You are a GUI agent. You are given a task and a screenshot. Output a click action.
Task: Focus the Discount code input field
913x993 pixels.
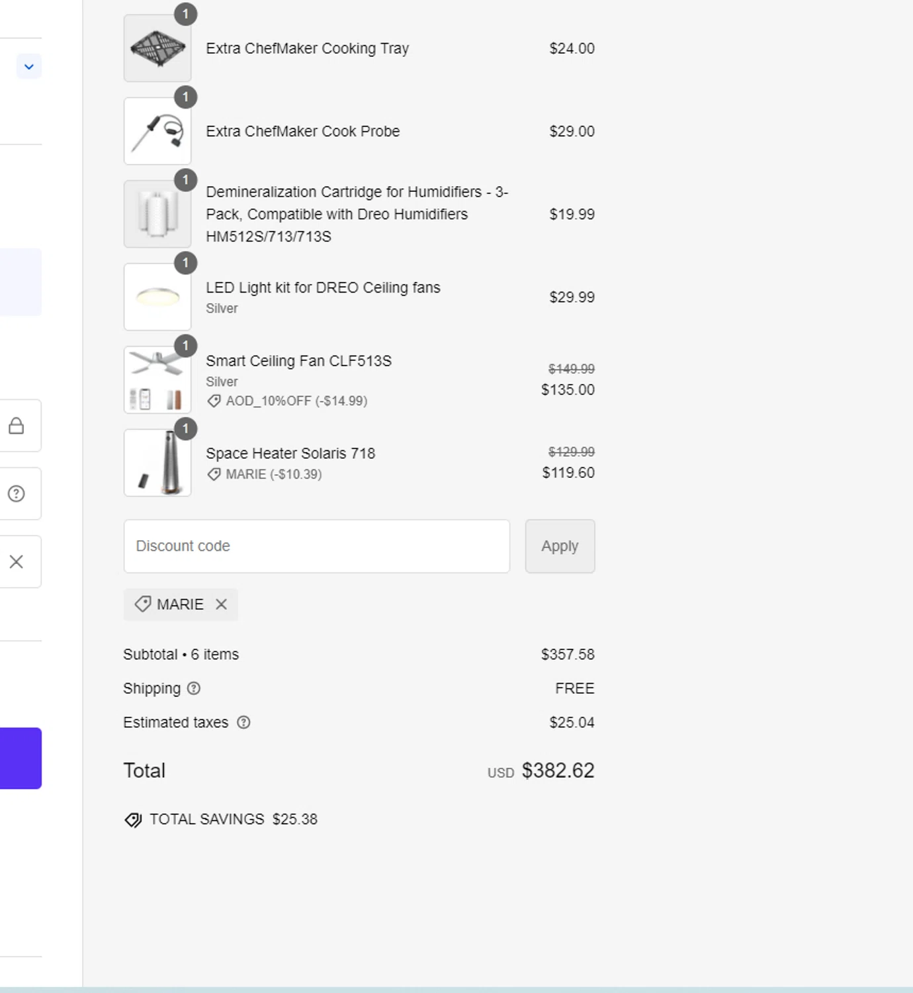[316, 546]
